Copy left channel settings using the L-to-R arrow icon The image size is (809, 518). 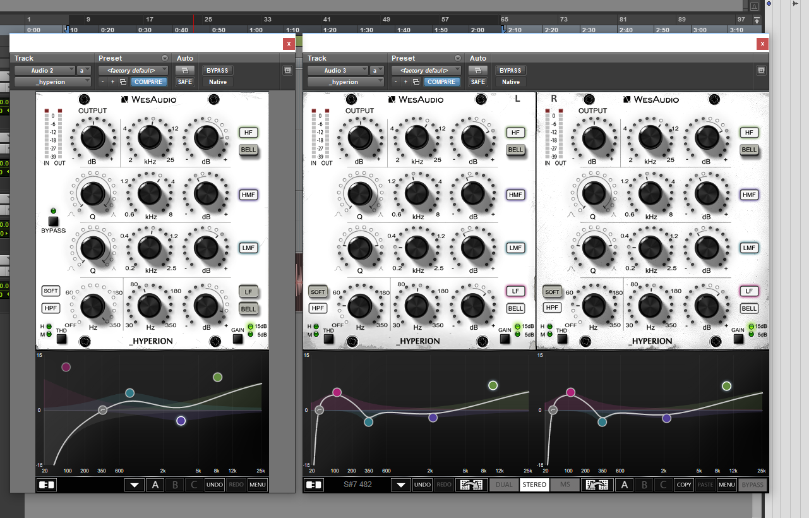click(471, 485)
